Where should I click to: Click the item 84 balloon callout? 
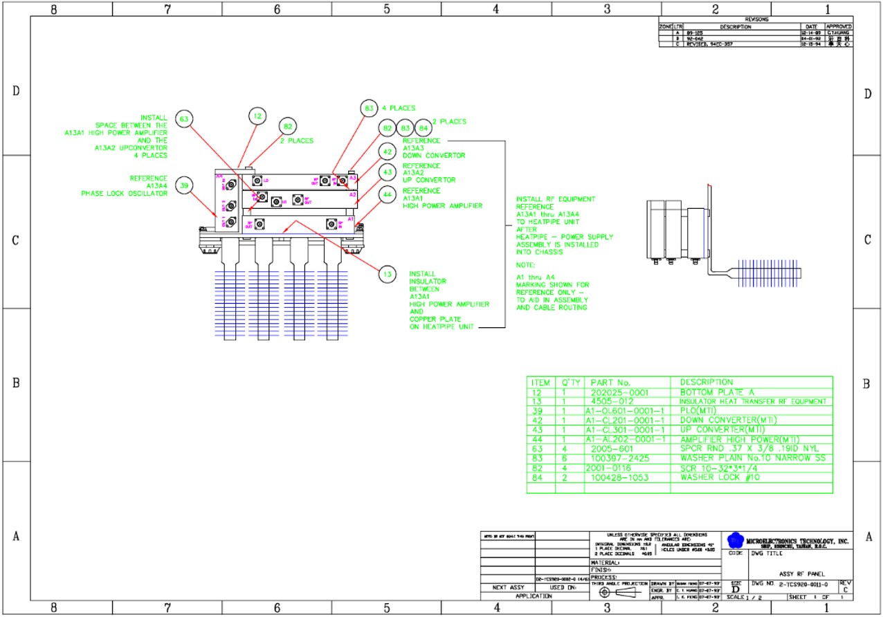pos(423,129)
